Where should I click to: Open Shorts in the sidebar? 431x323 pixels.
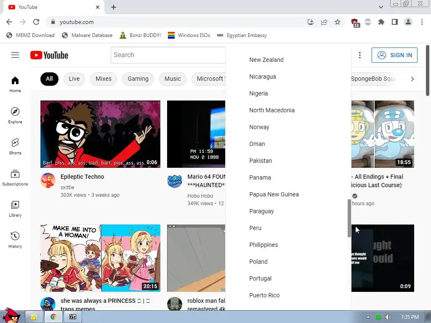[15, 146]
